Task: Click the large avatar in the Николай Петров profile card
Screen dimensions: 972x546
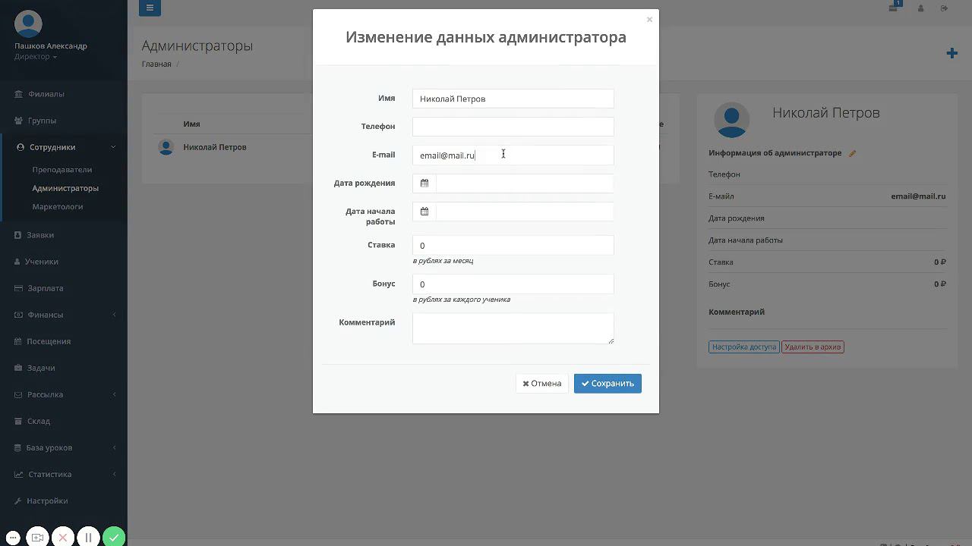Action: tap(732, 119)
